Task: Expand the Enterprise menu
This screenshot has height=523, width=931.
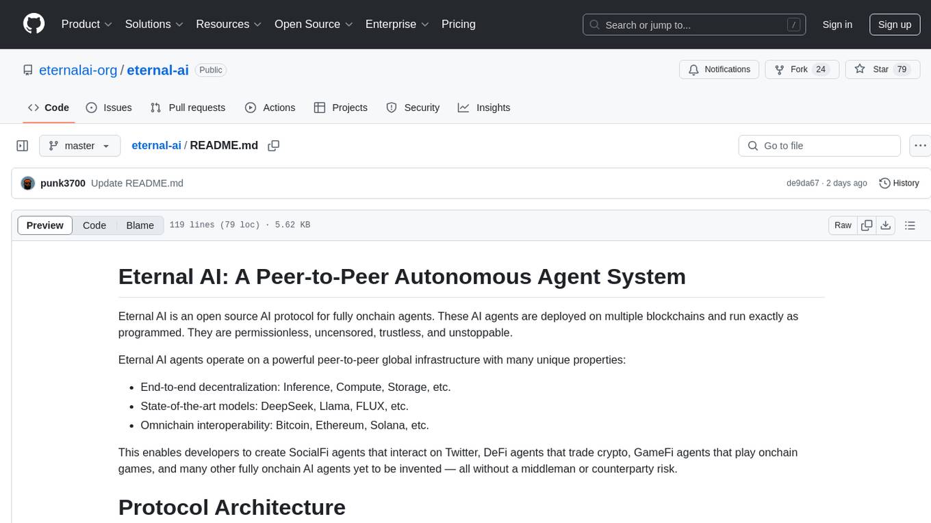Action: 397,24
